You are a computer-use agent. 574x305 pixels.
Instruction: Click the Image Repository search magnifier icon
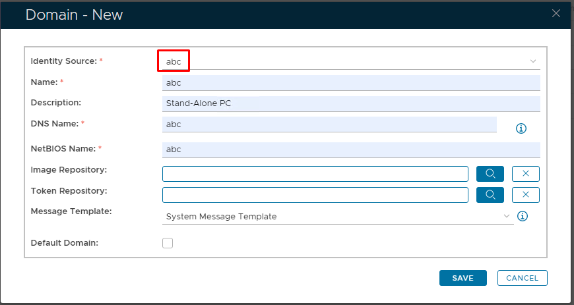pyautogui.click(x=490, y=173)
